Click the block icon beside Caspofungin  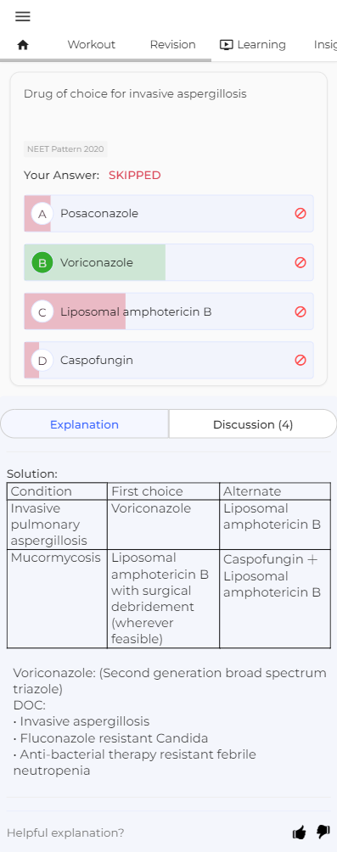[x=300, y=361]
